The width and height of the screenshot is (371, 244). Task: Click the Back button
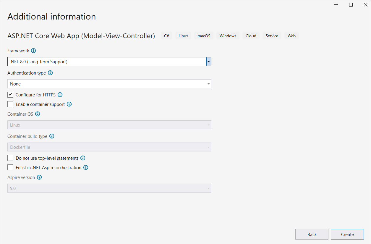[x=312, y=234]
